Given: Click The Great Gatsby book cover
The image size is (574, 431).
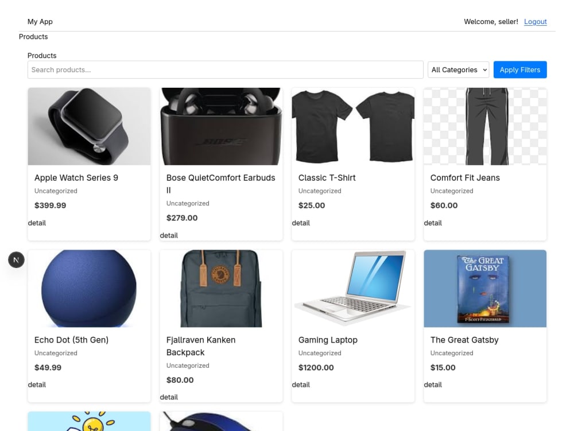Looking at the screenshot, I should 485,288.
